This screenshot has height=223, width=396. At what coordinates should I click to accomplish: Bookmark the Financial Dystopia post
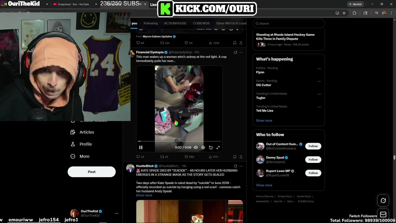click(235, 157)
